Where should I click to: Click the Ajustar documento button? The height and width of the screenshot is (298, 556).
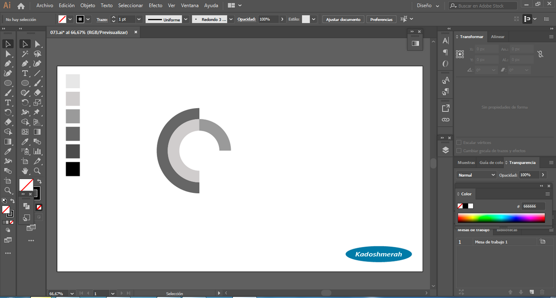point(343,20)
